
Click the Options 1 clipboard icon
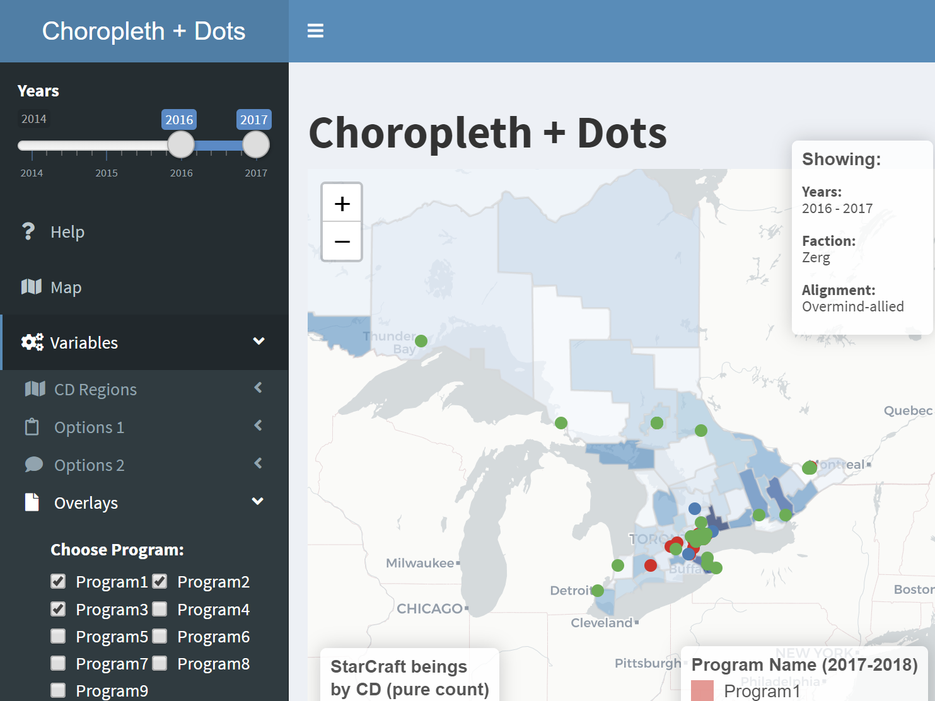(x=32, y=427)
